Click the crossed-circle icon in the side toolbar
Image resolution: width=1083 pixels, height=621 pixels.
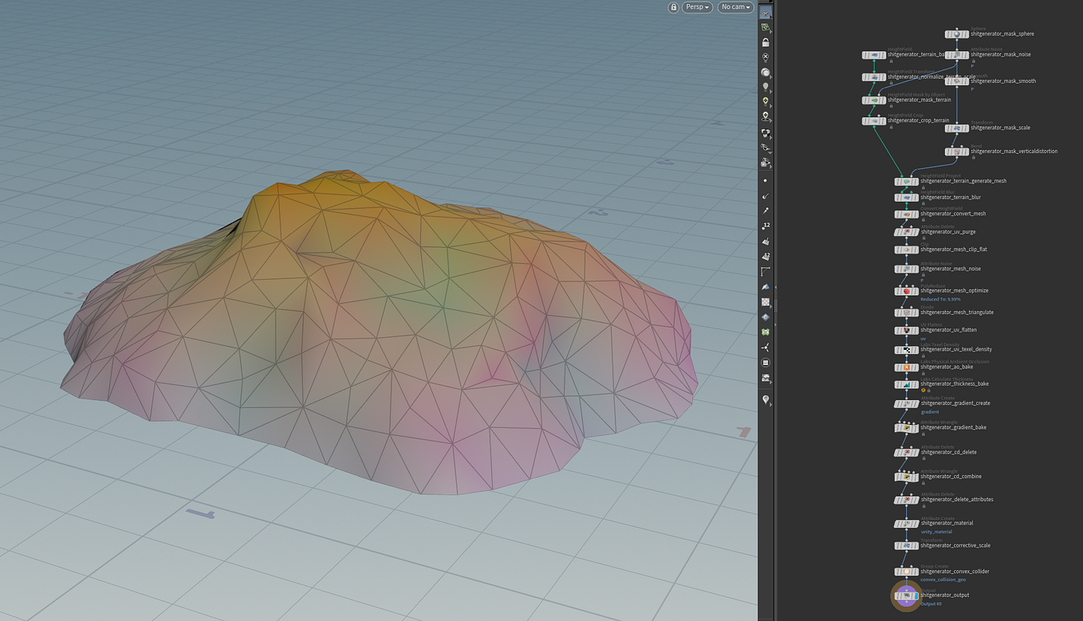click(x=766, y=57)
